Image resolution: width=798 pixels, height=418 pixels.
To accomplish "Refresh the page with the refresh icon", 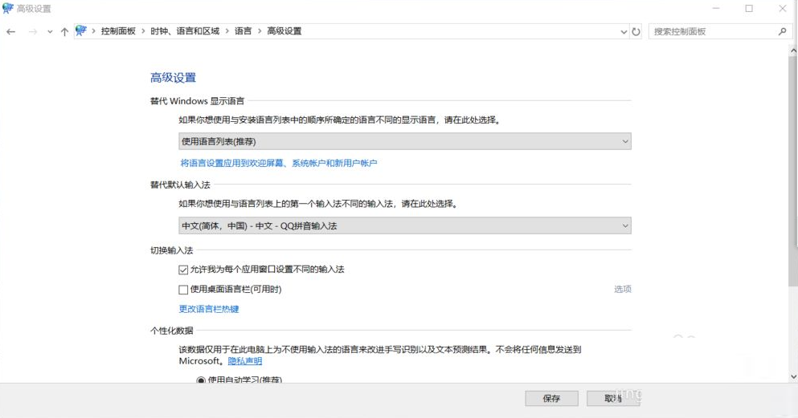I will pos(636,31).
